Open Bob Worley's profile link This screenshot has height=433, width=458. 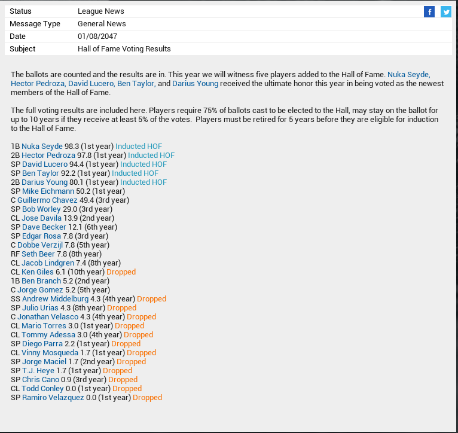pos(41,209)
